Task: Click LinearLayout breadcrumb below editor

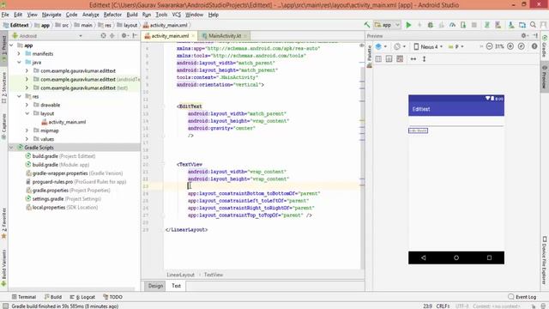Action: tap(180, 275)
